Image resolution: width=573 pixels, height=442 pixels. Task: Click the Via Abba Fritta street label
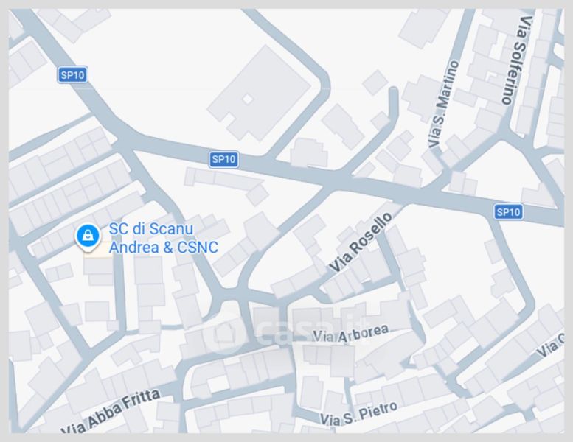coord(111,413)
